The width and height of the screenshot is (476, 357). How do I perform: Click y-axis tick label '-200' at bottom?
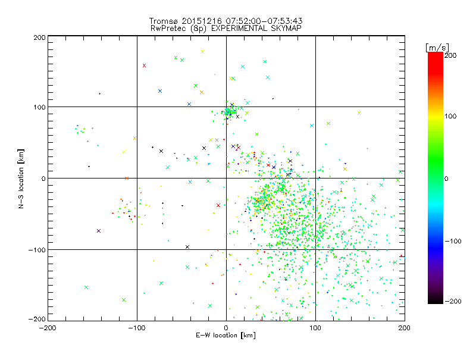pyautogui.click(x=37, y=319)
